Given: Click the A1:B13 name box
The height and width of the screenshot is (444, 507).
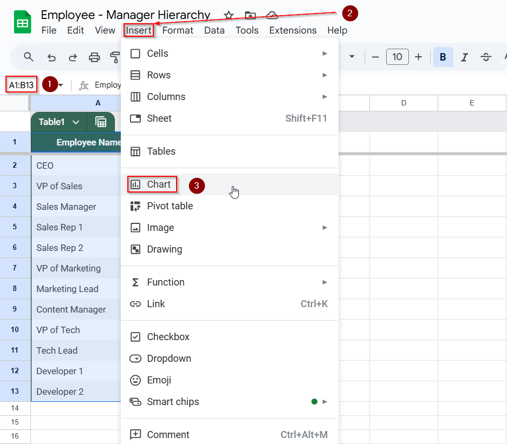Looking at the screenshot, I should coord(21,85).
